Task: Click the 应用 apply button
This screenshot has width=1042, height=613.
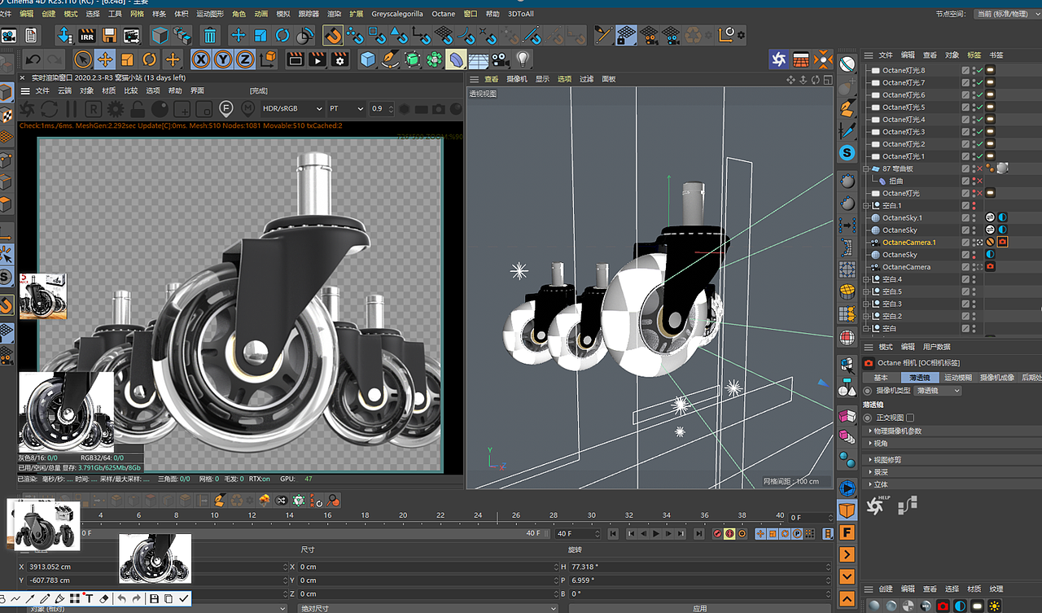Action: [699, 608]
